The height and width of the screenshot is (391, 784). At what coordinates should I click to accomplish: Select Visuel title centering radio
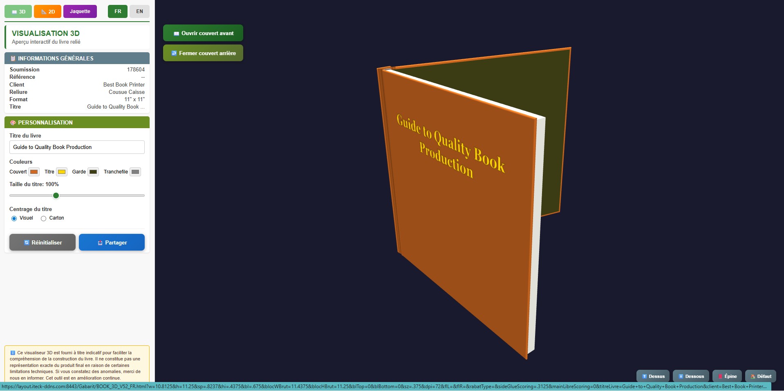point(14,218)
